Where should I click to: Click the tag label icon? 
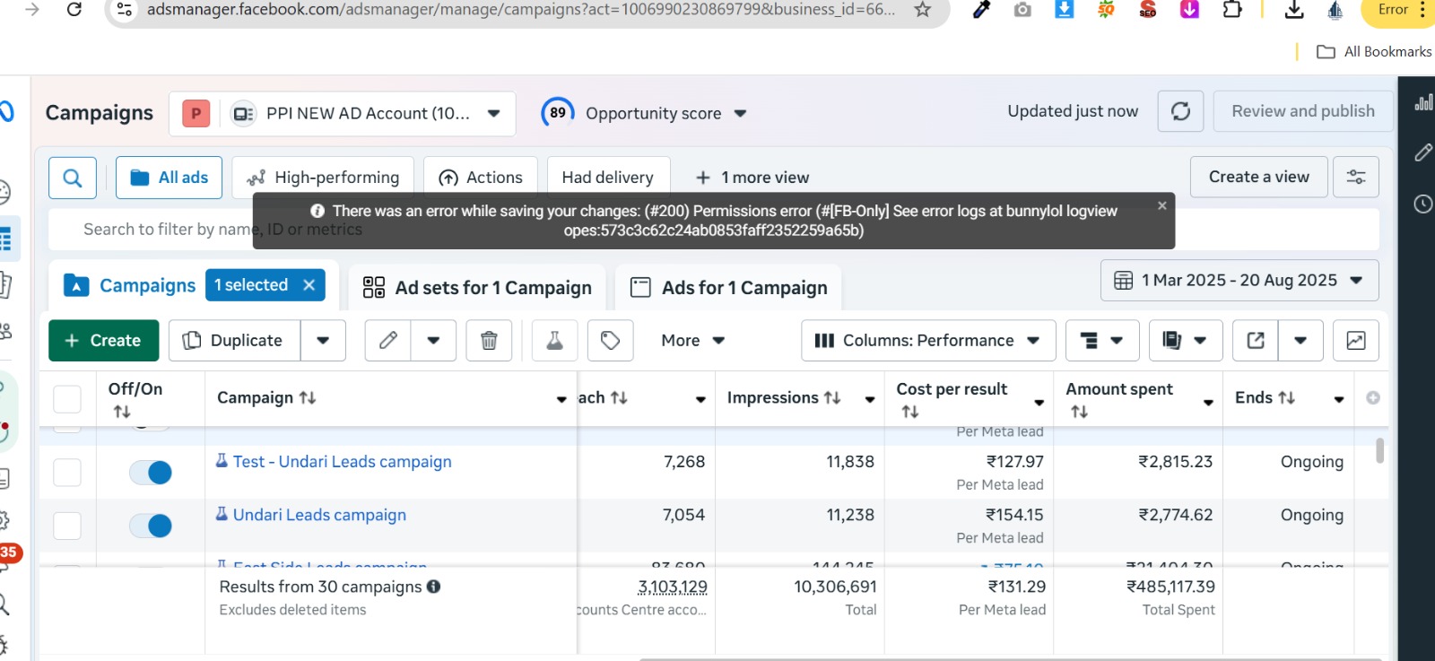coord(611,341)
